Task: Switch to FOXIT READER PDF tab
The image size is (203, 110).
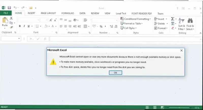Action: pos(142,13)
